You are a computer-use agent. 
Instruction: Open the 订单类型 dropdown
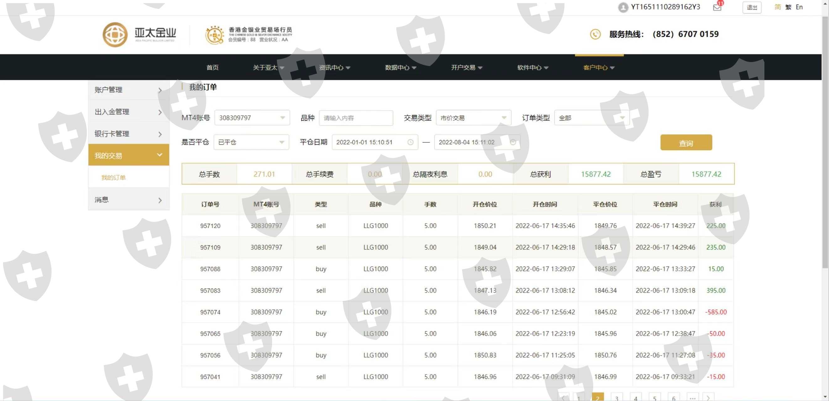(592, 118)
